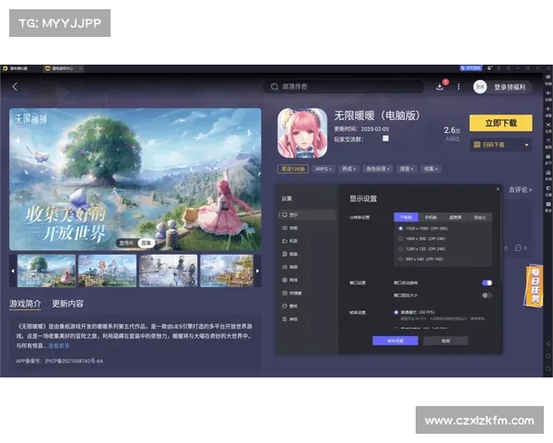The height and width of the screenshot is (443, 553).
Task: Switch to 超宽屏 resolution tab
Action: [x=455, y=217]
